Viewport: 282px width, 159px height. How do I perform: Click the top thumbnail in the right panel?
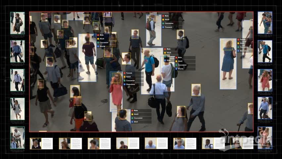point(265,23)
